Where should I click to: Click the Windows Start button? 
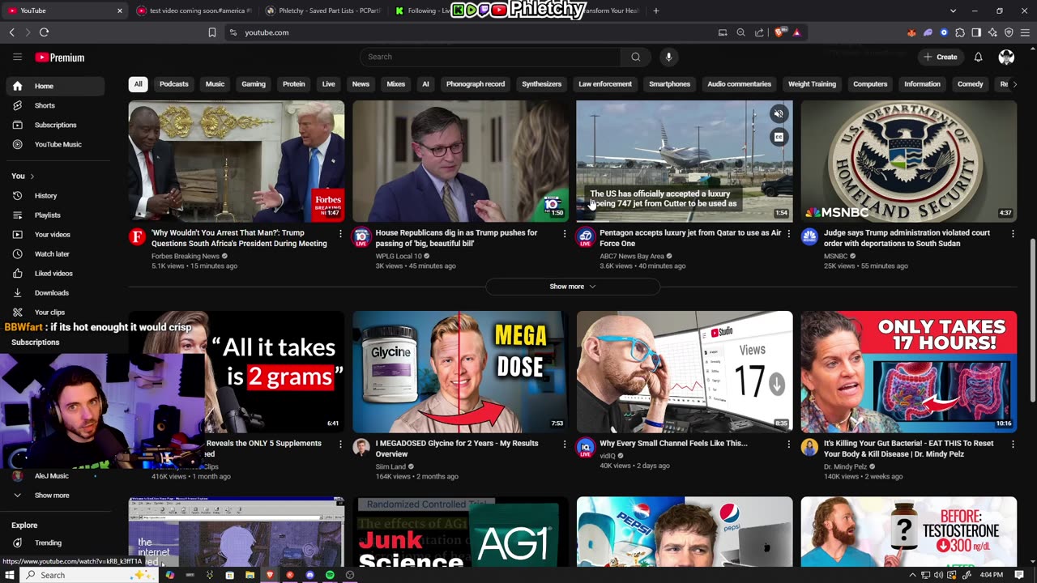(x=10, y=575)
